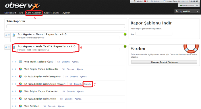The image size is (201, 109).
Task: Open En Fazla Erişilen Web Siteleri (www.*)
Action: tap(45, 84)
